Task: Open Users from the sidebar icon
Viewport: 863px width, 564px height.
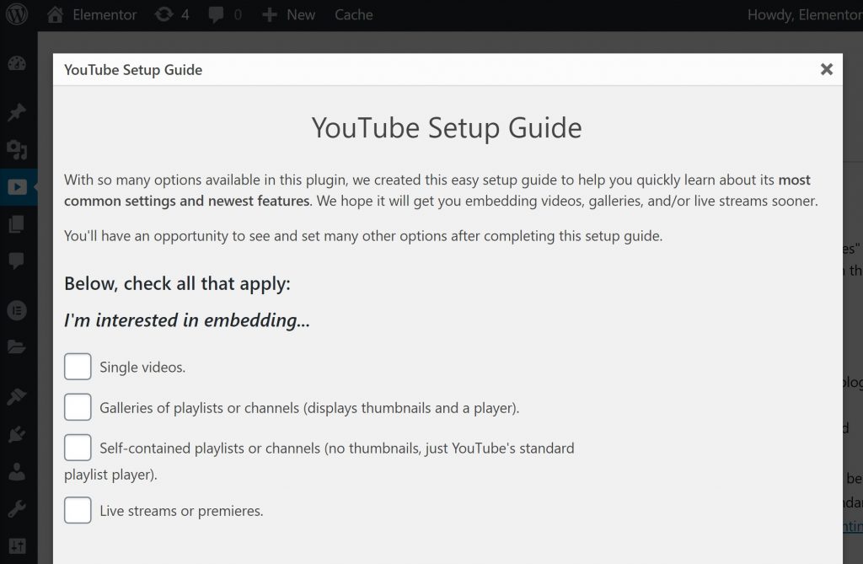Action: 17,471
